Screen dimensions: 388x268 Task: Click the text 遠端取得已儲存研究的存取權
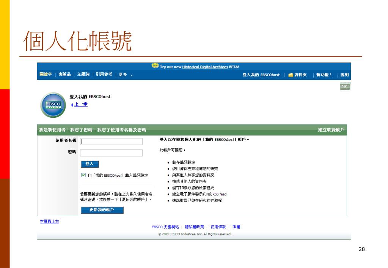pyautogui.click(x=197, y=201)
